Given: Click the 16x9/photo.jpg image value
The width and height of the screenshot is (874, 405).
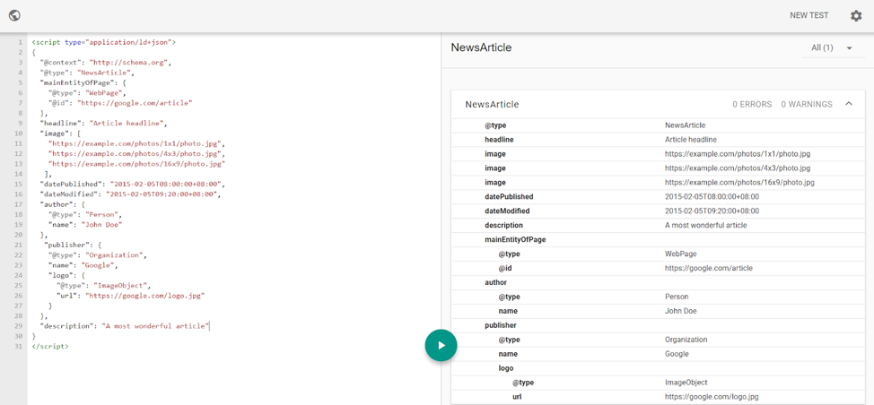Looking at the screenshot, I should click(x=739, y=183).
